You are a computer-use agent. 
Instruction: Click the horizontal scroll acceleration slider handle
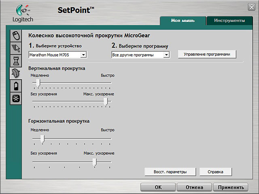point(94,162)
